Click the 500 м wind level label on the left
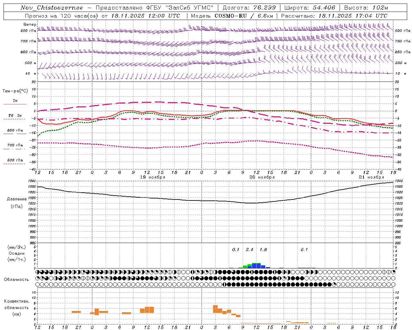412x330 pixels. pyautogui.click(x=31, y=63)
